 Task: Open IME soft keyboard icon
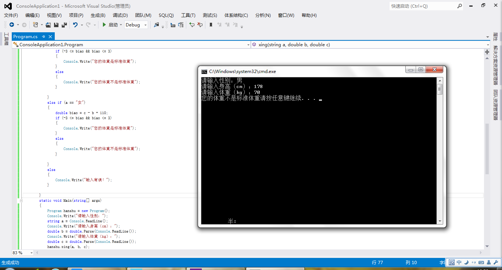(480, 262)
